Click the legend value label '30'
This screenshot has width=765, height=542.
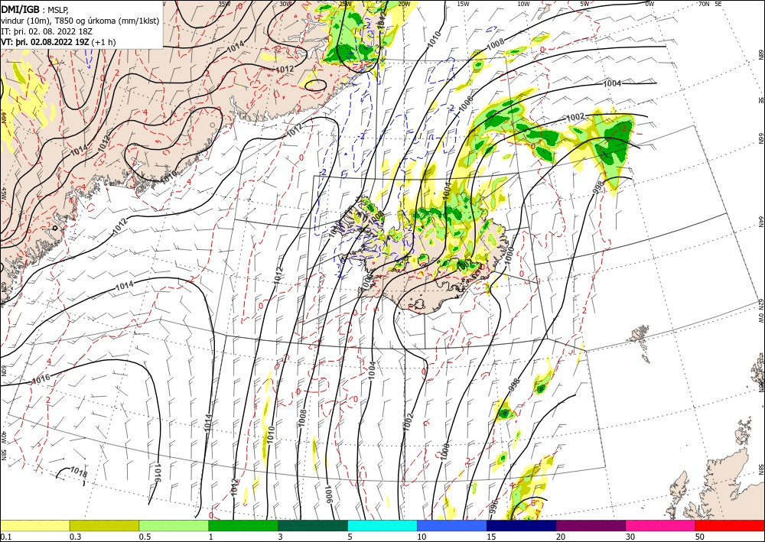(x=631, y=537)
